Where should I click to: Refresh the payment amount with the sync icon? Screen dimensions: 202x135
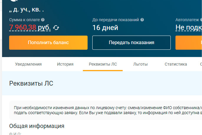pos(56,28)
